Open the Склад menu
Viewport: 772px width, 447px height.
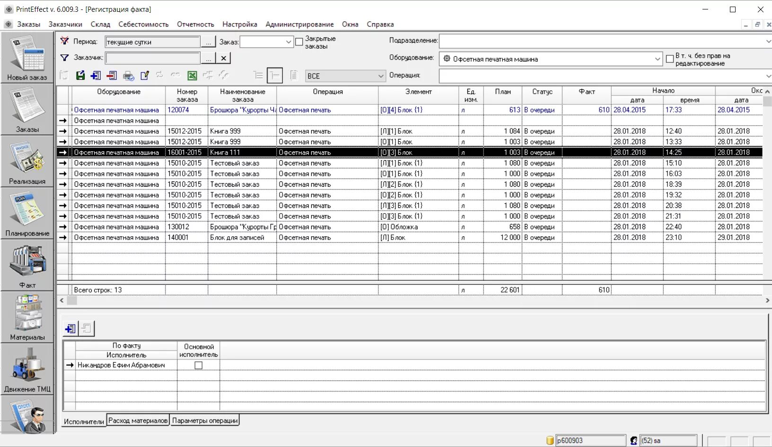(x=100, y=24)
